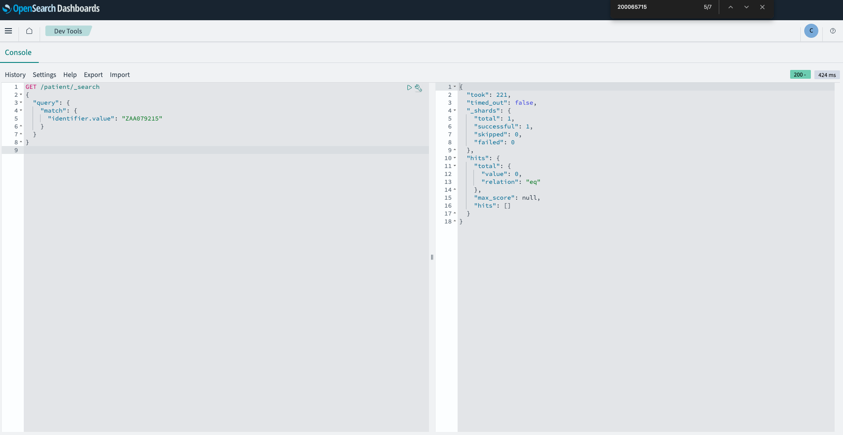Viewport: 843px width, 435px height.
Task: Click empty line 9 in request editor
Action: point(226,150)
